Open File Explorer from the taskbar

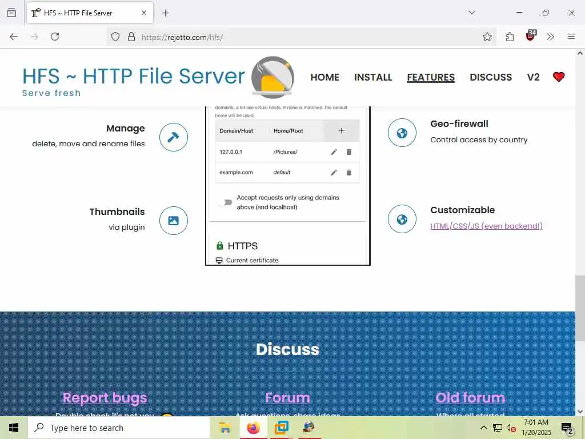(x=225, y=428)
